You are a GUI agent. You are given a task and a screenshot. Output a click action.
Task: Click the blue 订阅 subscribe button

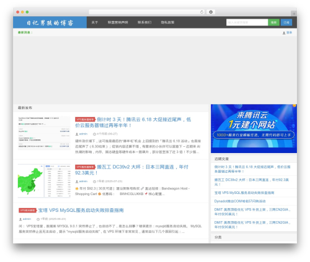[286, 22]
